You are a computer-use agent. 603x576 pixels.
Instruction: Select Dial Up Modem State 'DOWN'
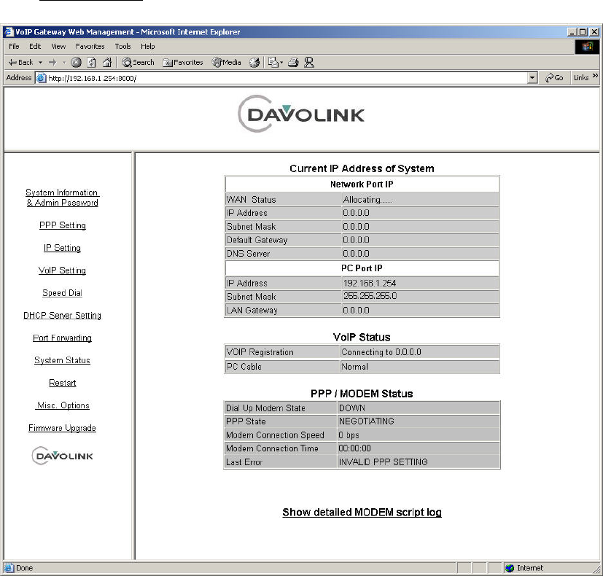[352, 408]
